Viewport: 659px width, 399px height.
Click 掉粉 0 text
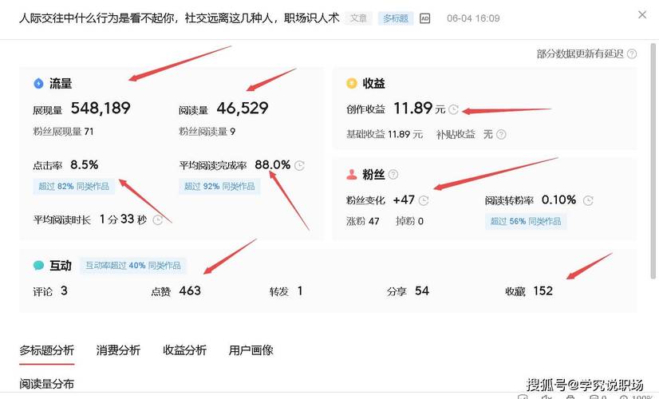[x=409, y=221]
